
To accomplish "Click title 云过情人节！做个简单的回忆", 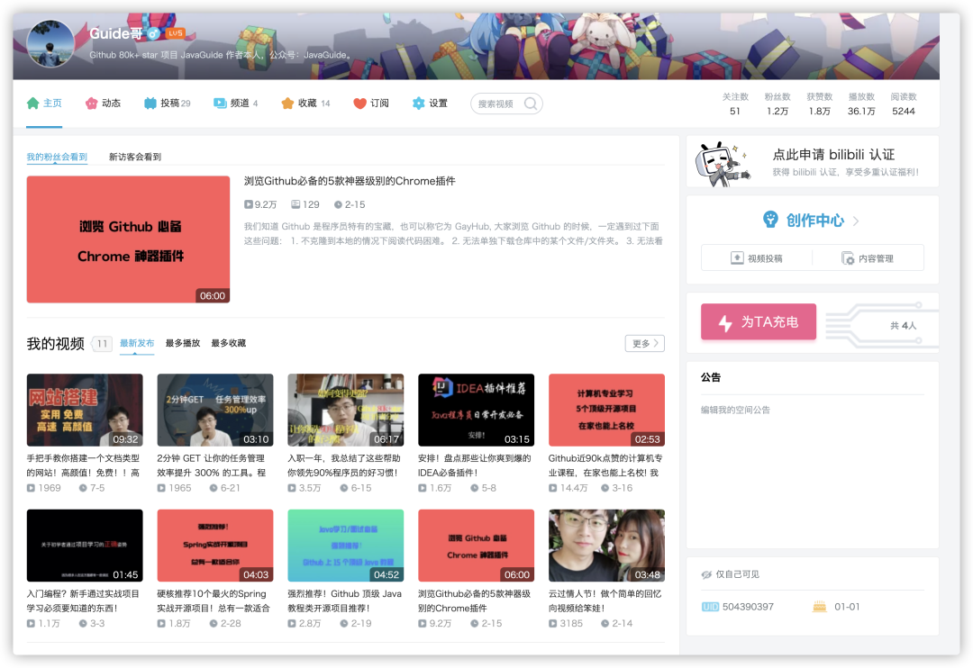I will [605, 600].
